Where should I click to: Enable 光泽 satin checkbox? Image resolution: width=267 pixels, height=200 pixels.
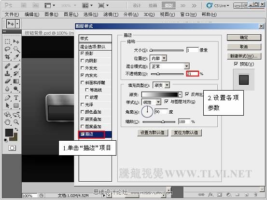(x=82, y=105)
